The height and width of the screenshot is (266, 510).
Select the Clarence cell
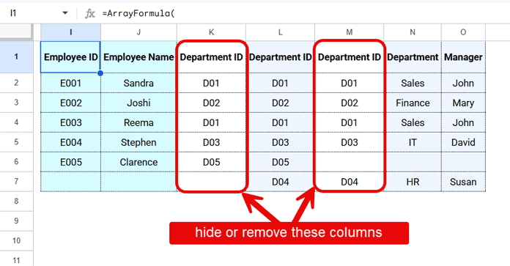click(139, 162)
